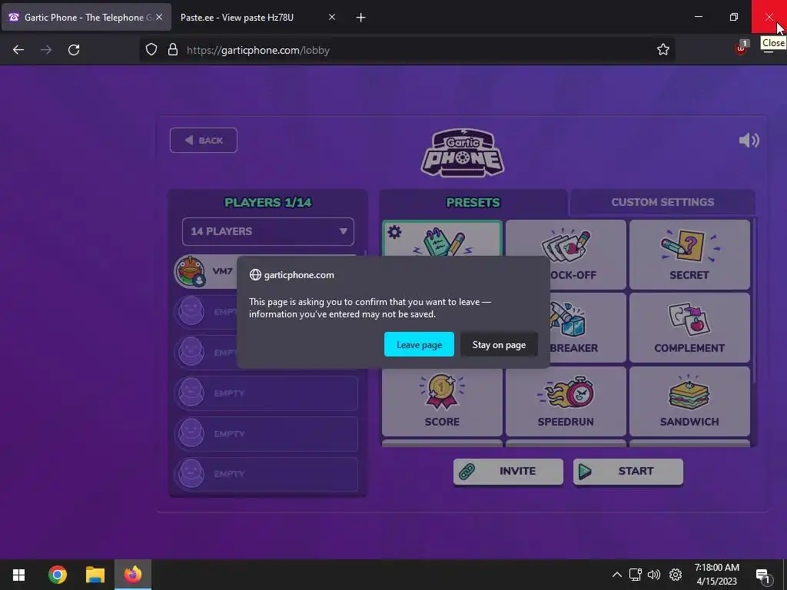Open tracking protection shield icon
The width and height of the screenshot is (787, 590).
pyautogui.click(x=151, y=50)
